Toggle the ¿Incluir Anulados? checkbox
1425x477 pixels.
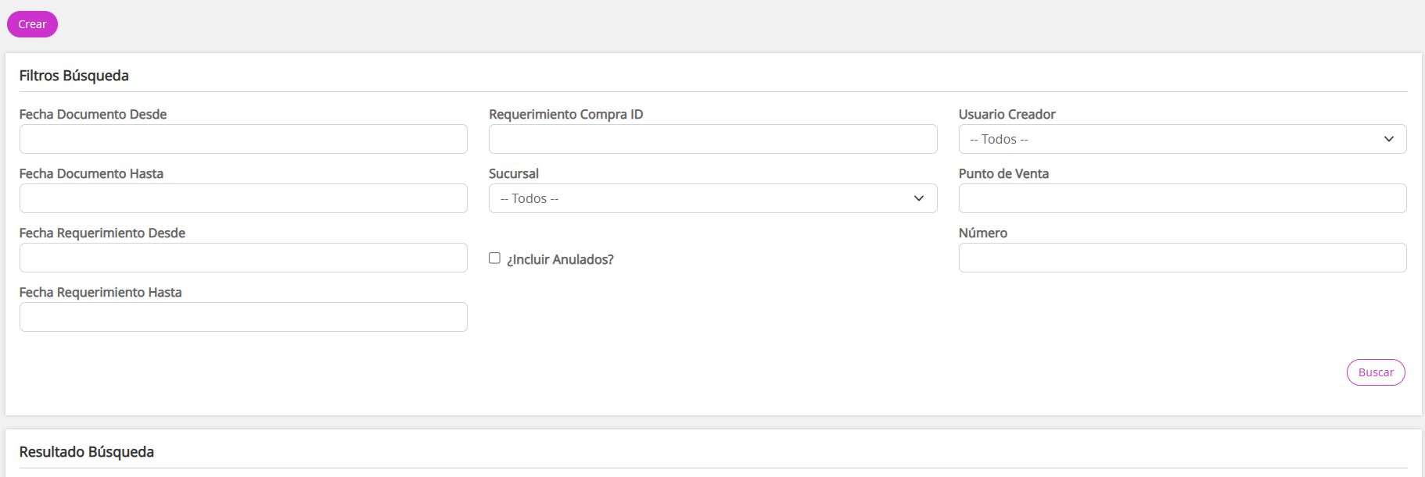(494, 258)
